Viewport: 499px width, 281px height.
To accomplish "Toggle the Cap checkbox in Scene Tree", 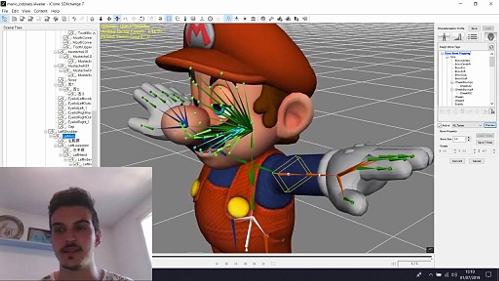I will [x=61, y=127].
